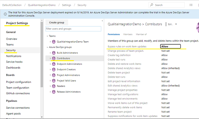Click the Release Administrators group icon
The height and width of the screenshot is (119, 199).
pos(54,92)
